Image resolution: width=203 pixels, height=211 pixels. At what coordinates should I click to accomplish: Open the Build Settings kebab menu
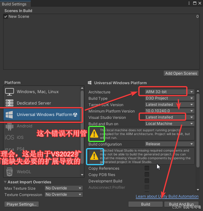pyautogui.click(x=189, y=3)
